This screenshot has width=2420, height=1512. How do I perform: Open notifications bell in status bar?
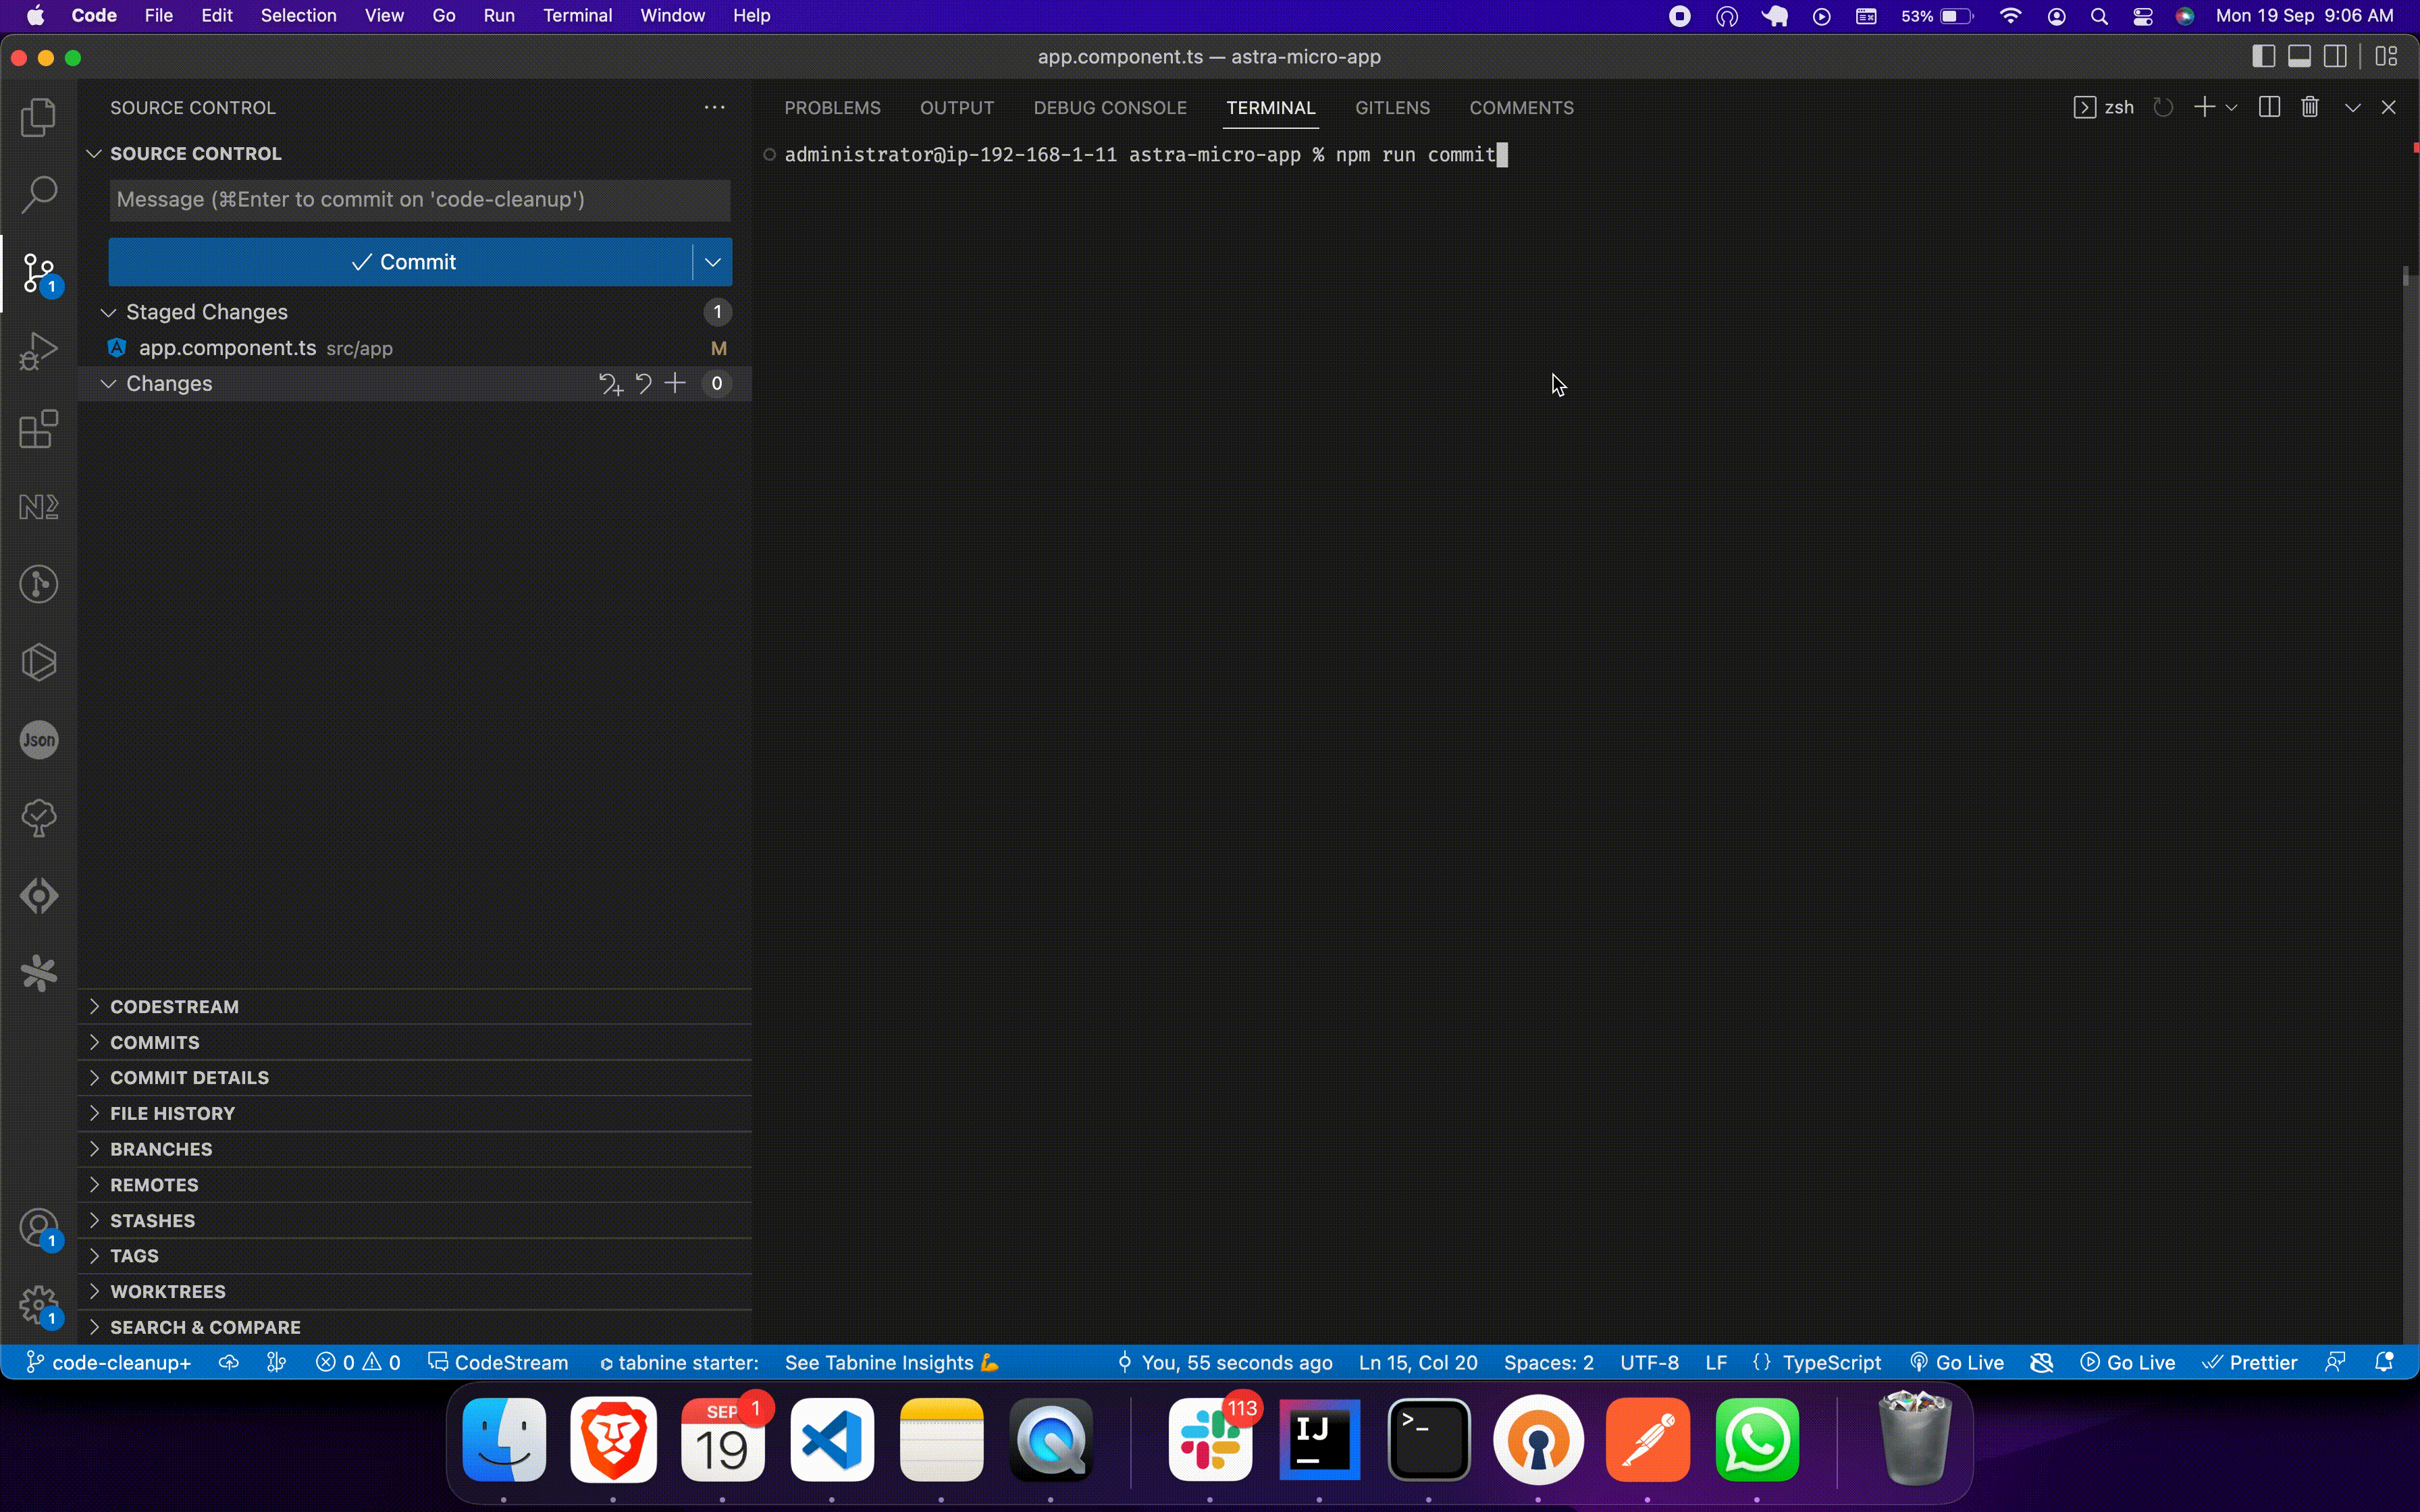pos(2384,1362)
